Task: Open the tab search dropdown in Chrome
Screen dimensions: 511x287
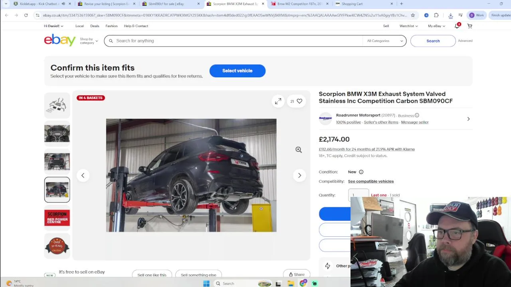Action: coord(6,4)
